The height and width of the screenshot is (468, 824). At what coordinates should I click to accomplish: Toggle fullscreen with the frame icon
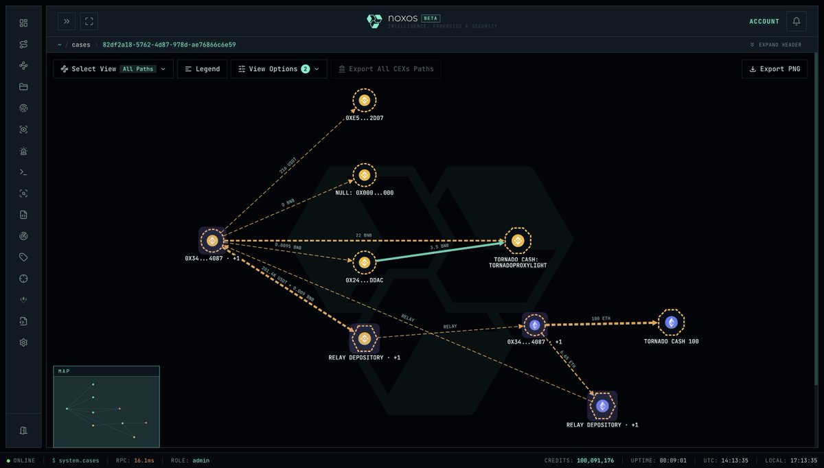pyautogui.click(x=89, y=21)
